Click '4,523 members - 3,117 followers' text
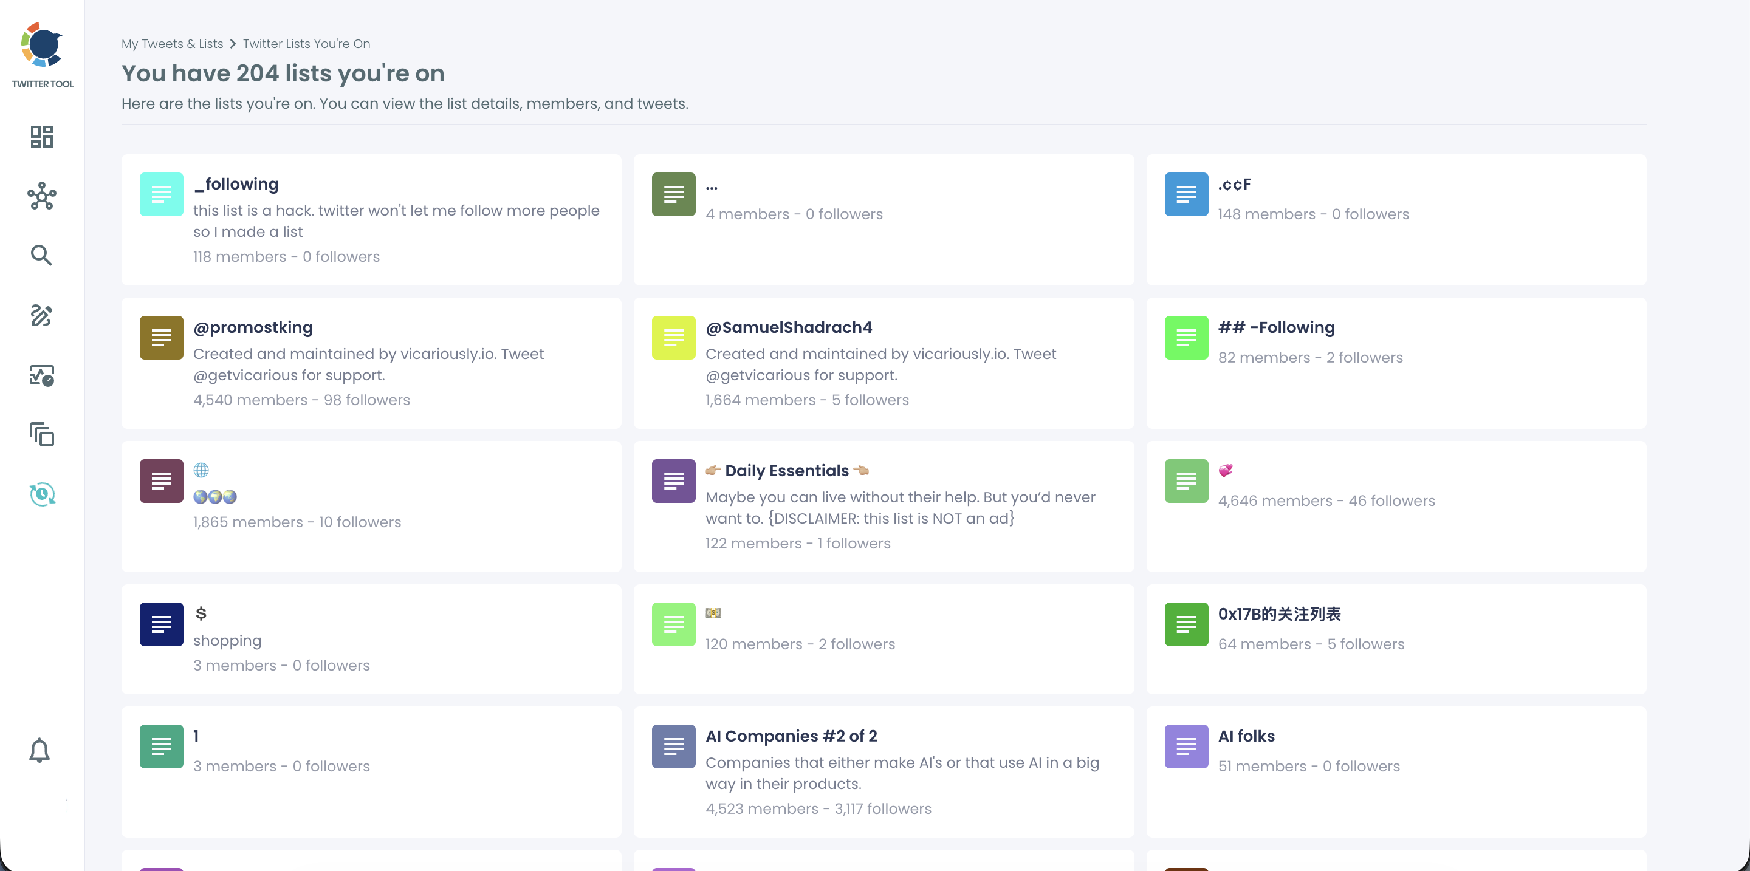Screen dimensions: 1750x871 (818, 808)
